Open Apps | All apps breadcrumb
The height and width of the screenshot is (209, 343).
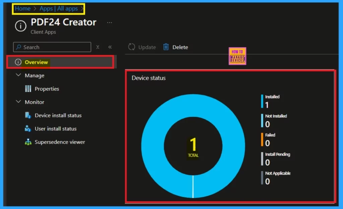pos(59,8)
